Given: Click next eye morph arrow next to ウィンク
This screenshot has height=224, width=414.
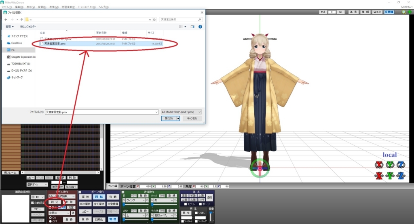Looking at the screenshot, I should tap(148, 201).
